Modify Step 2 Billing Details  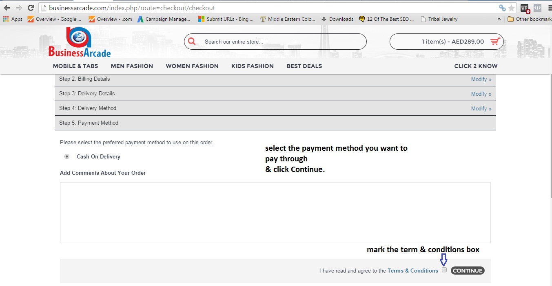(x=481, y=79)
